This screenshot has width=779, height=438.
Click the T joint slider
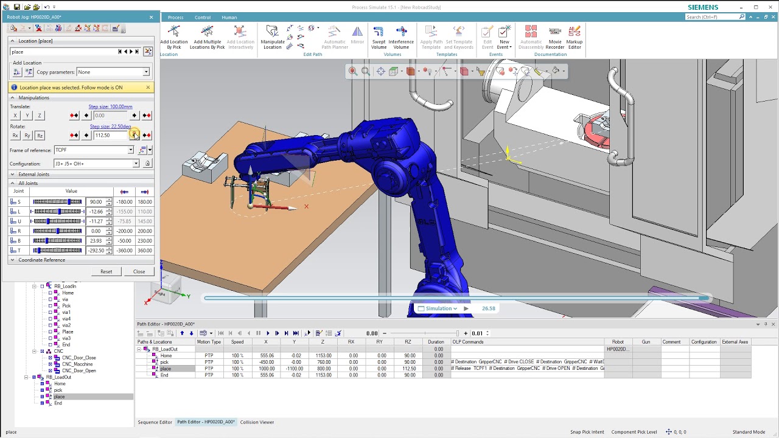click(x=57, y=251)
